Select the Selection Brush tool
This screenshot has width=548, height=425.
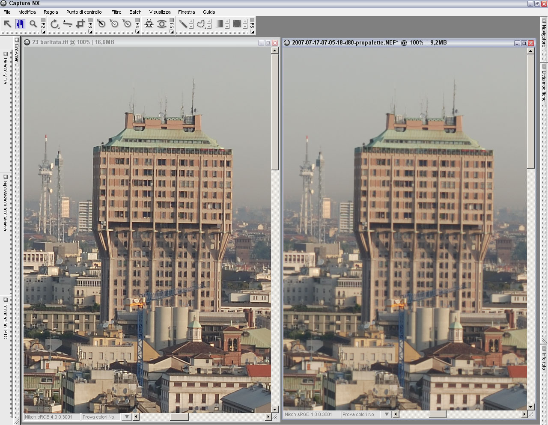click(x=183, y=24)
